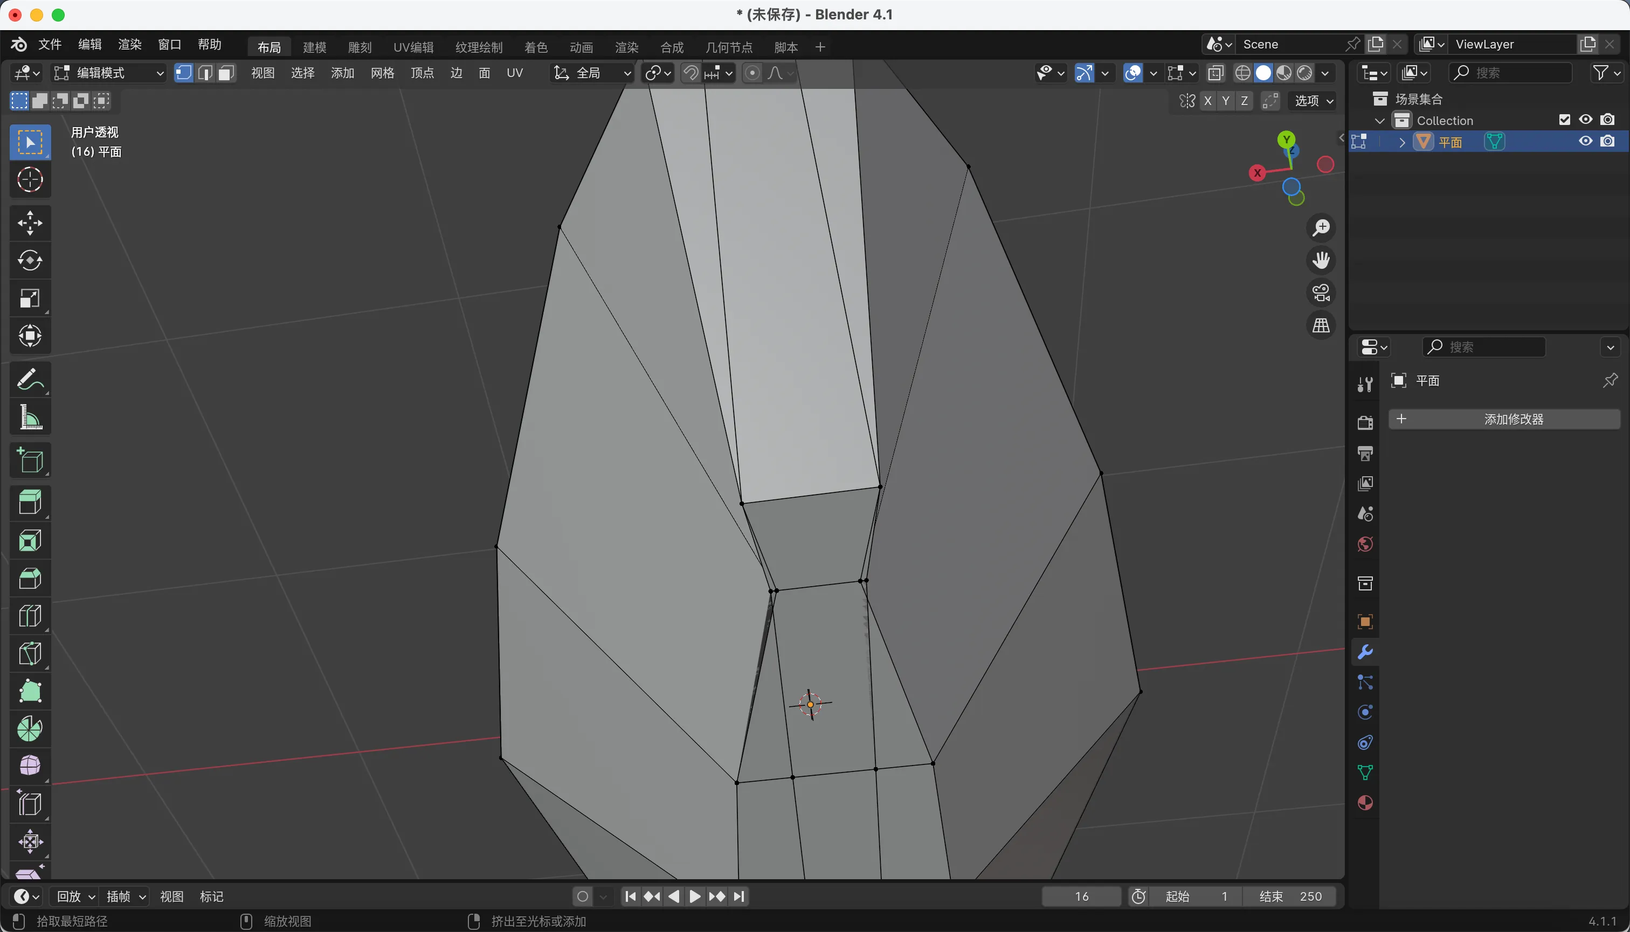Viewport: 1630px width, 932px height.
Task: Open the 全局 transform orientation dropdown
Action: [592, 73]
